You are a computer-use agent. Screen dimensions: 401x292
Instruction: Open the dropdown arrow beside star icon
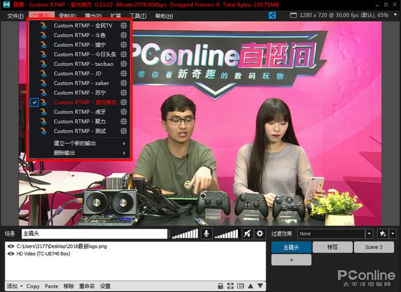(x=393, y=234)
